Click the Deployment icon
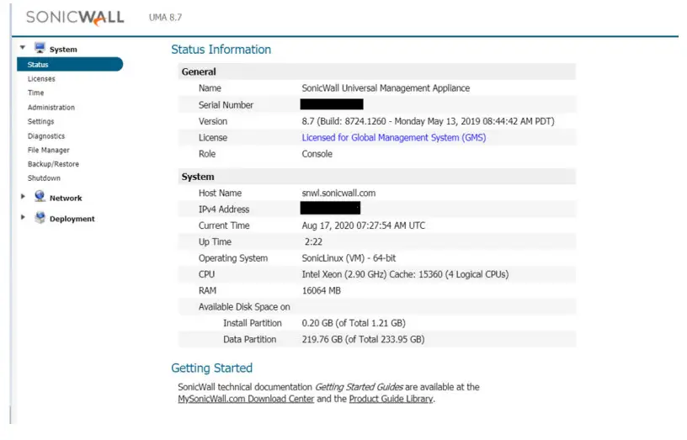The width and height of the screenshot is (687, 440). (x=40, y=217)
